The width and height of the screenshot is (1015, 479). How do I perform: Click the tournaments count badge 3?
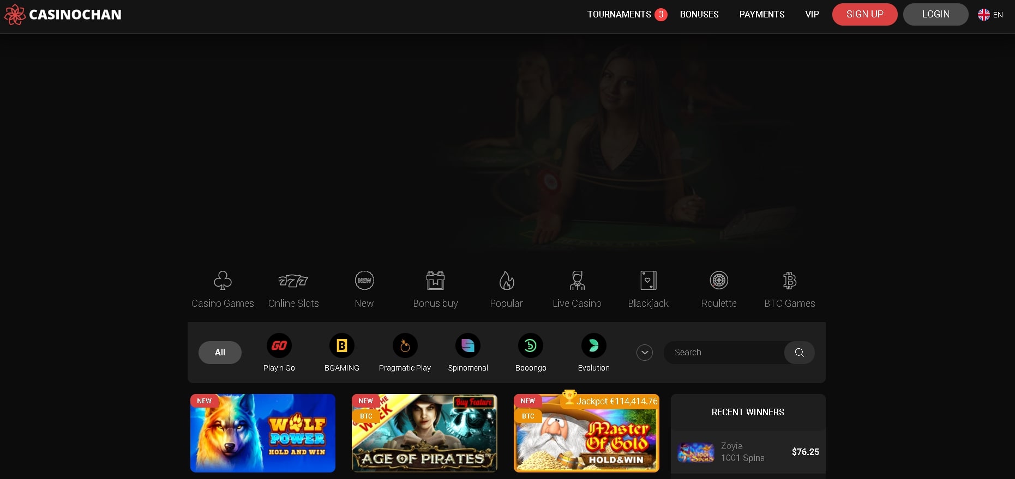click(661, 14)
